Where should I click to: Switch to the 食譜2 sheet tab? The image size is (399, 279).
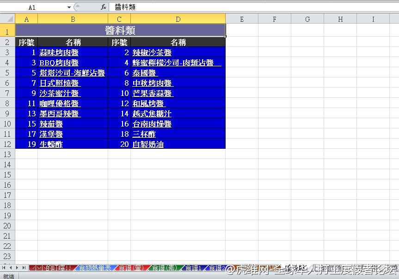216,268
